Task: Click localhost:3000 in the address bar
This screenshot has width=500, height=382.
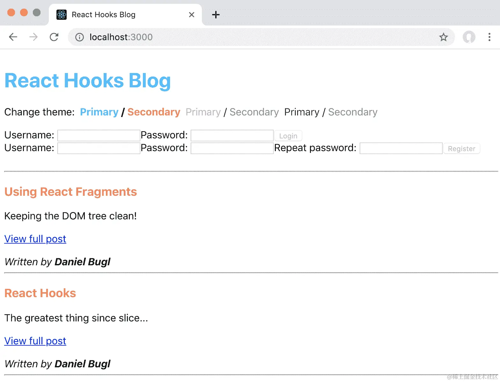Action: [121, 37]
